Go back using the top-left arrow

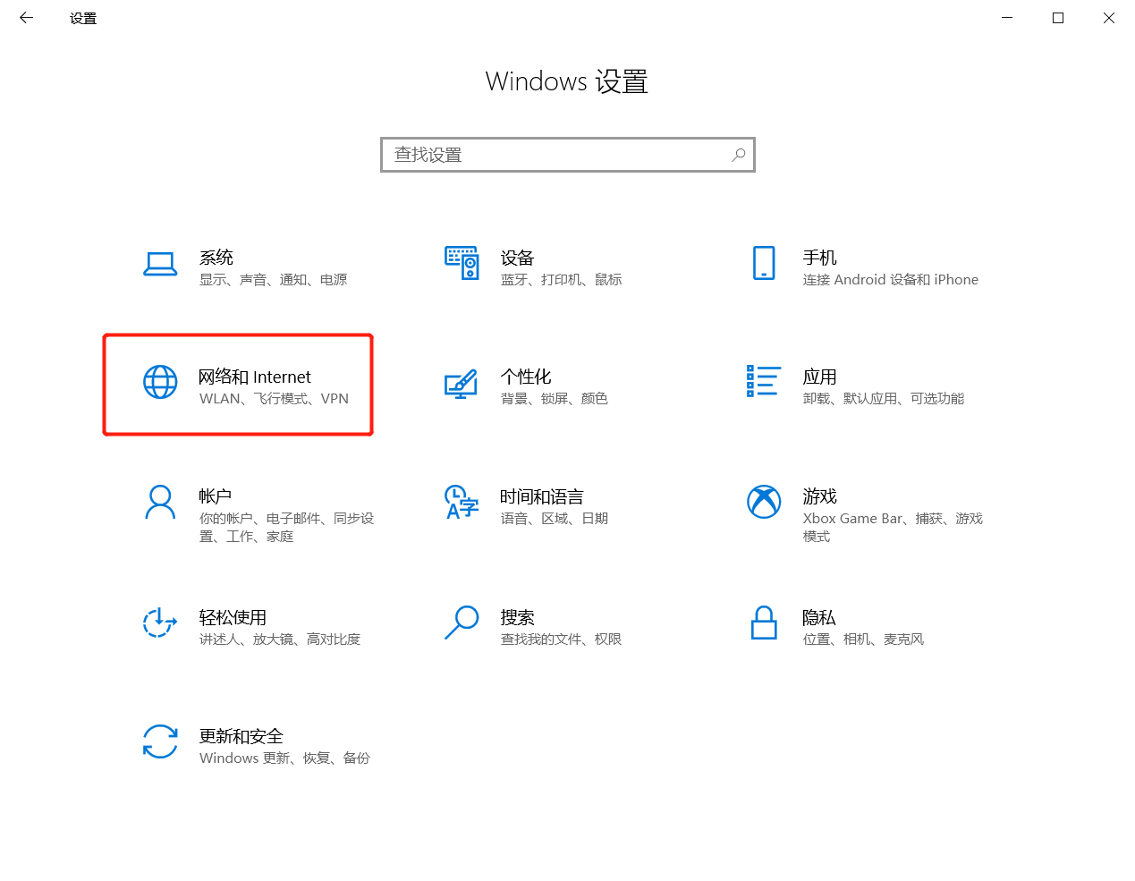pyautogui.click(x=26, y=18)
